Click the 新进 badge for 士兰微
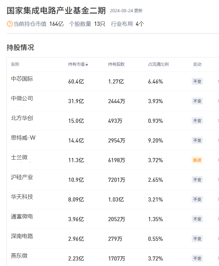Screen dimensions: 219x266 [197, 160]
